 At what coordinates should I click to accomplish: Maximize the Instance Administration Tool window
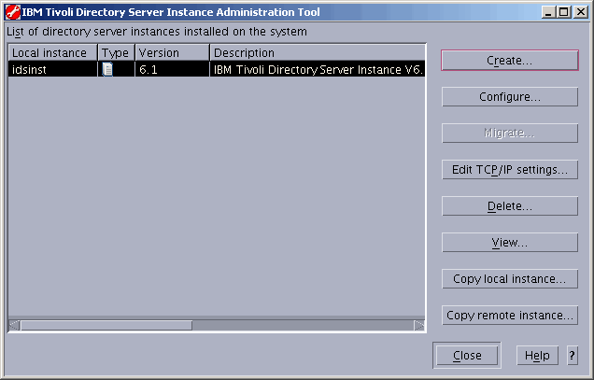click(563, 12)
